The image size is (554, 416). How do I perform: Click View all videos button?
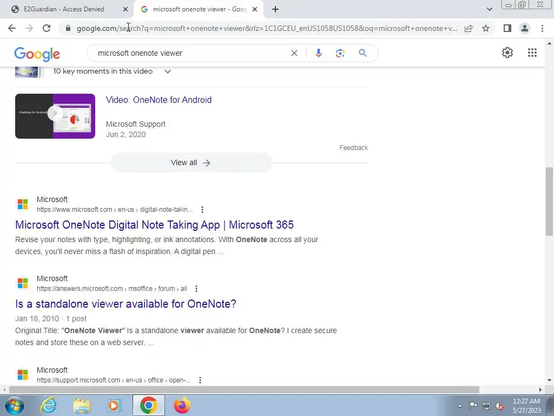pos(191,162)
